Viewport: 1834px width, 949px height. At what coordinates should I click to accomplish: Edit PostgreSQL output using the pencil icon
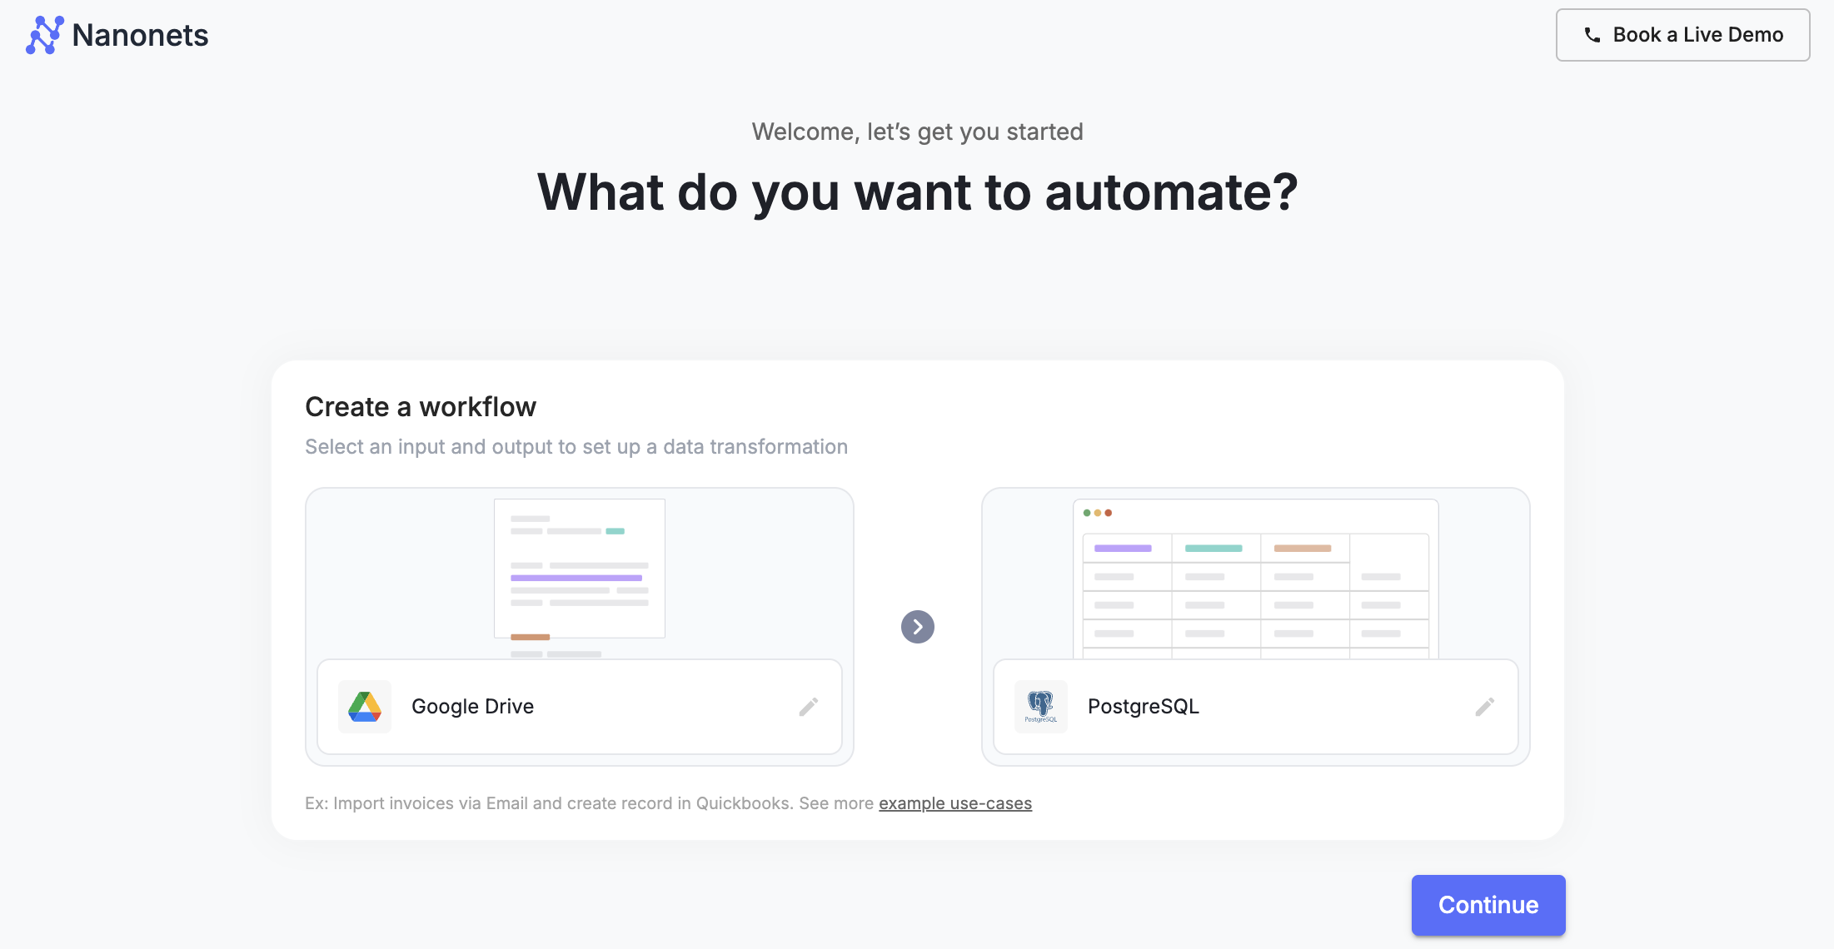[1484, 707]
